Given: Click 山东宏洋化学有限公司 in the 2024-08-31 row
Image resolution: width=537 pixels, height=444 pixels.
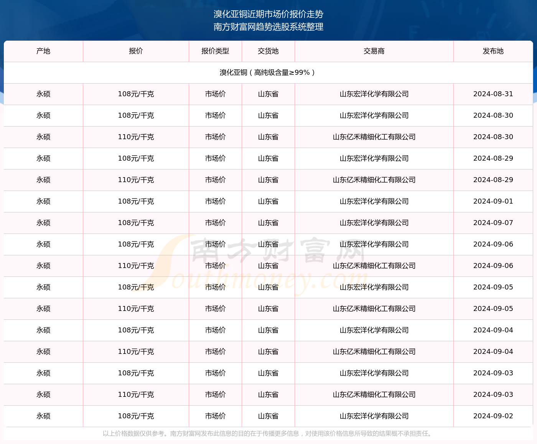Looking at the screenshot, I should pyautogui.click(x=374, y=94).
